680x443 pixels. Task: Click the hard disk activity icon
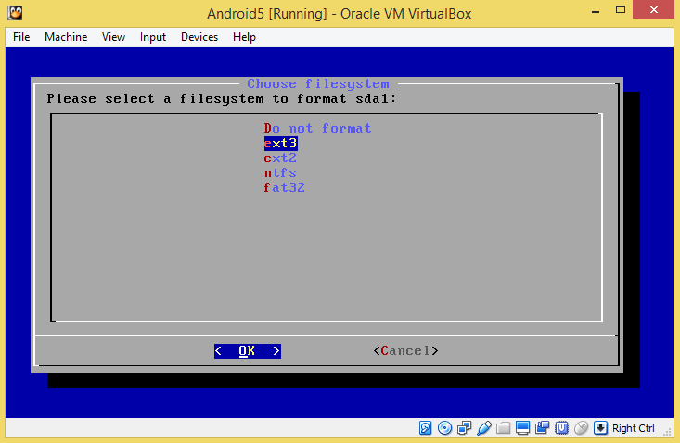426,428
